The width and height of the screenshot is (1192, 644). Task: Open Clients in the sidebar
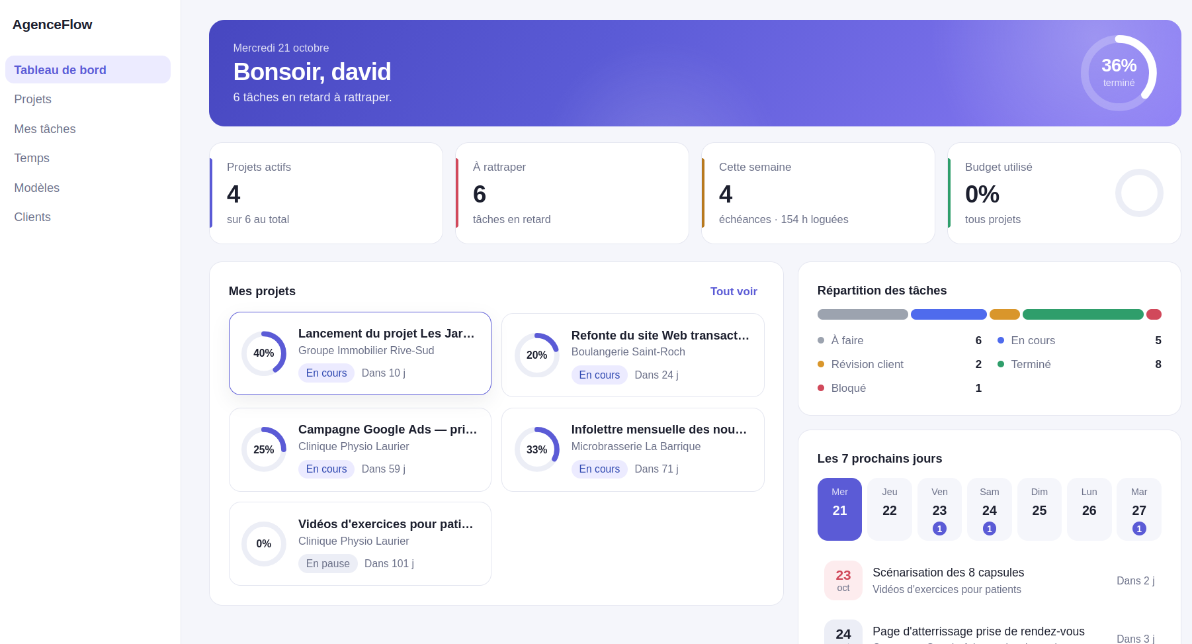point(88,217)
